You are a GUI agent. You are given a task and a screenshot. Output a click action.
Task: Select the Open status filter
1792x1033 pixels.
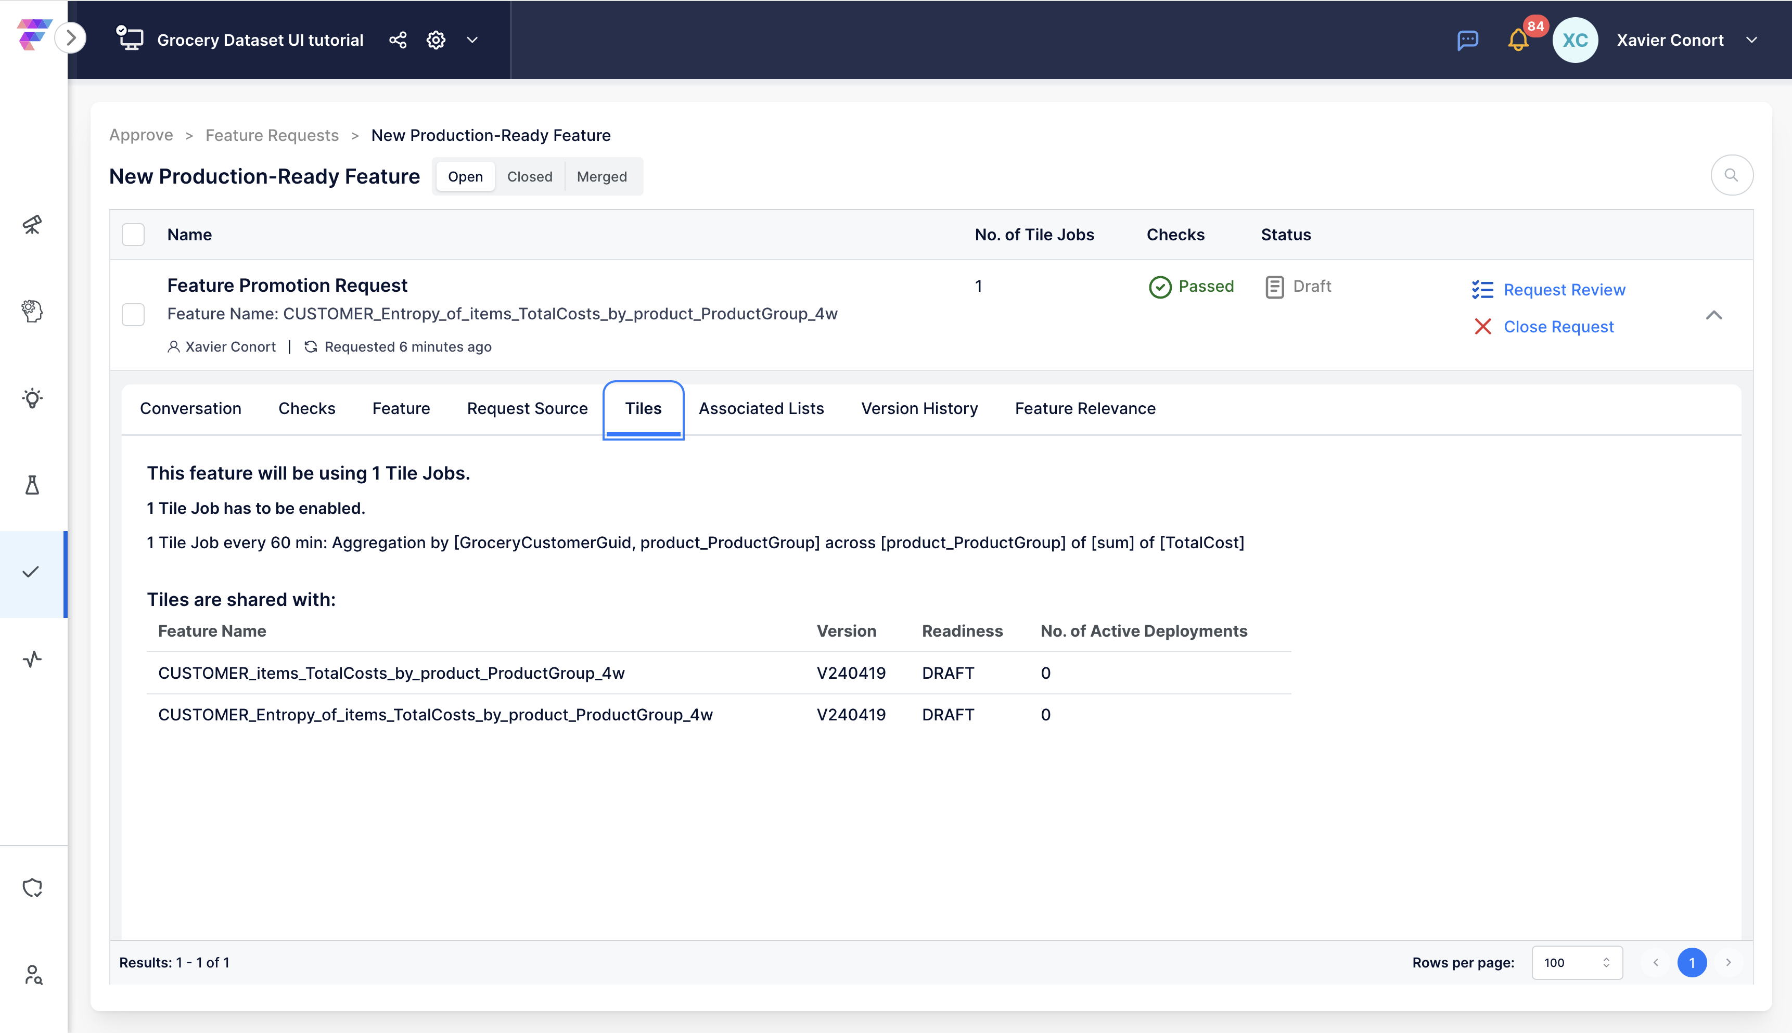[465, 177]
